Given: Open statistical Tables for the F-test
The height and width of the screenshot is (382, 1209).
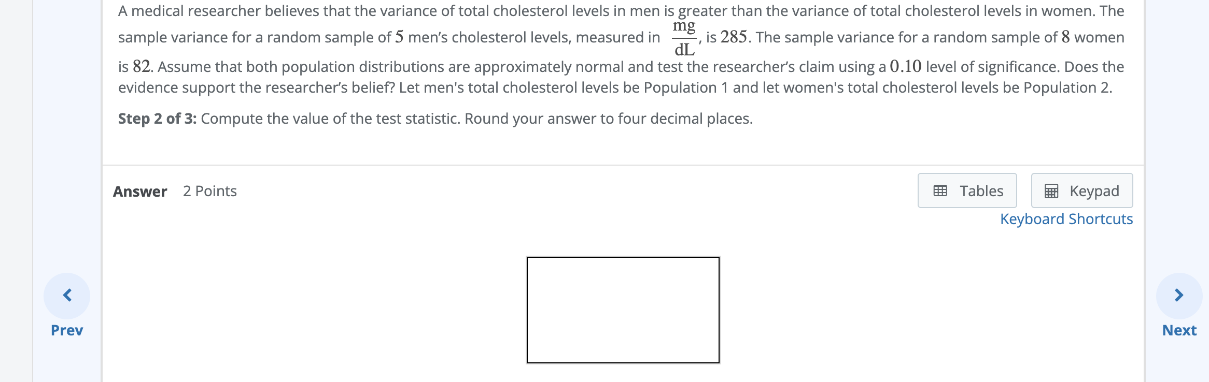Looking at the screenshot, I should pyautogui.click(x=966, y=190).
